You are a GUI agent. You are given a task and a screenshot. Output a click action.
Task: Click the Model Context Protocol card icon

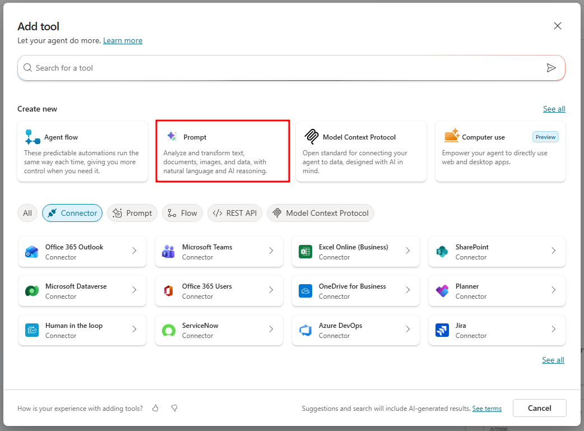[312, 137]
